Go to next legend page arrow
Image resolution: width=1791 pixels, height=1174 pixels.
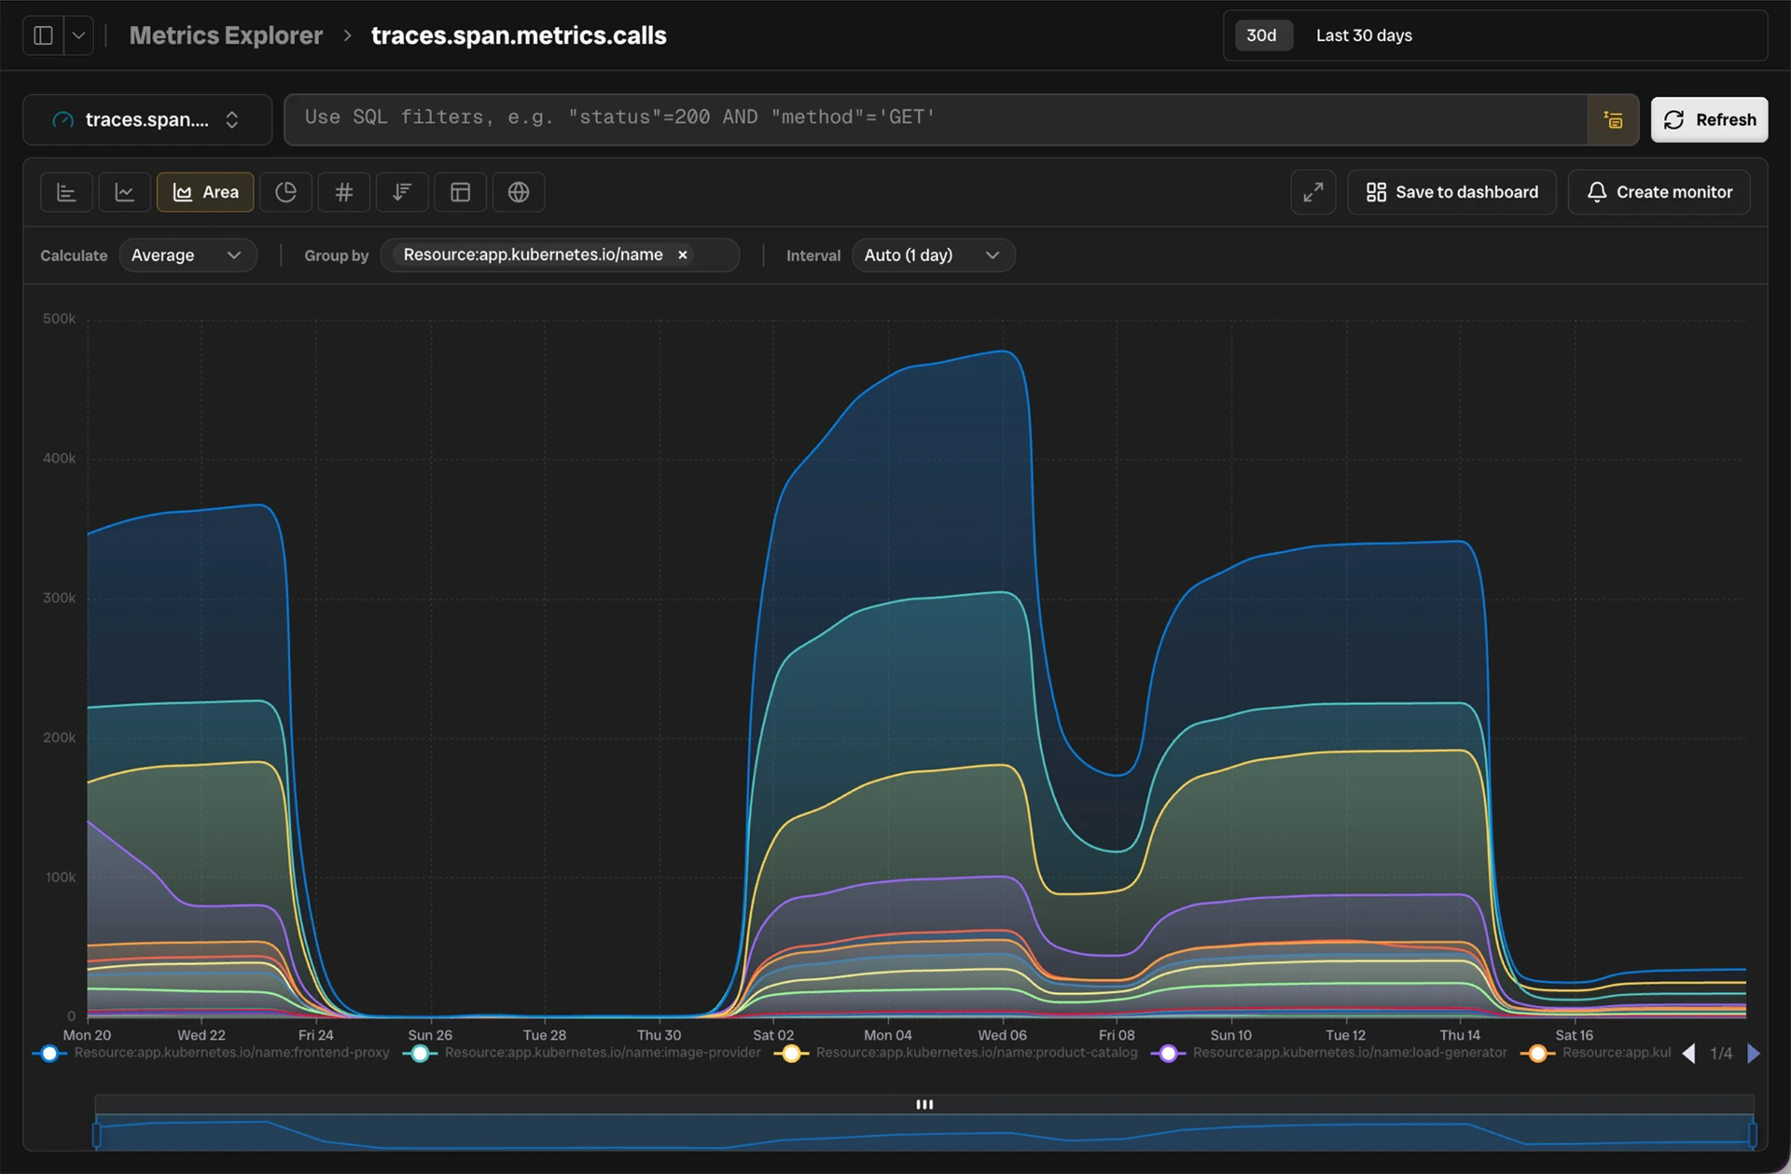[1754, 1054]
